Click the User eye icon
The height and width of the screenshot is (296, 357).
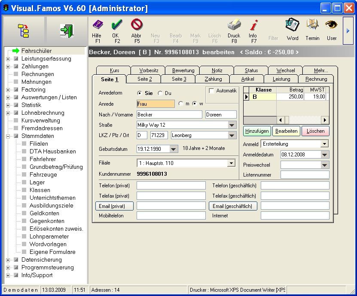(x=331, y=25)
